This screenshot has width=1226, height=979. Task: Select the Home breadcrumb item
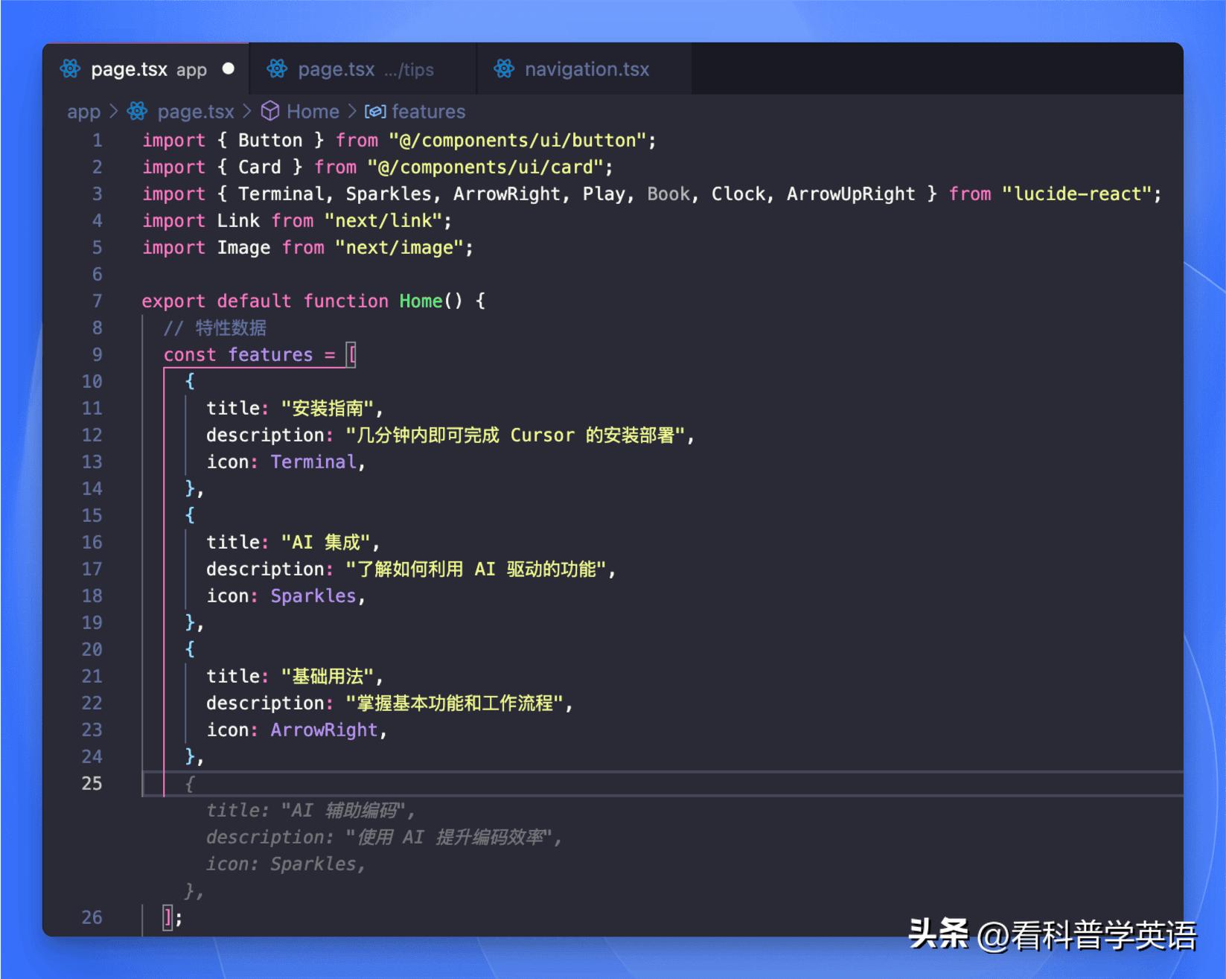[313, 112]
